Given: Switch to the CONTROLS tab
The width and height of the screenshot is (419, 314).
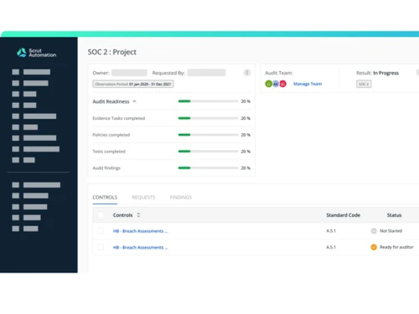Looking at the screenshot, I should [x=105, y=198].
